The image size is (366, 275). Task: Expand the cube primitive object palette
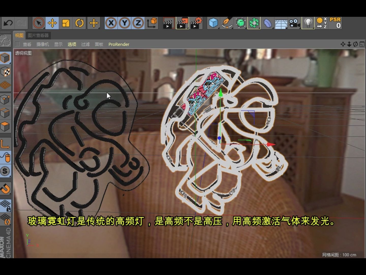pos(213,23)
